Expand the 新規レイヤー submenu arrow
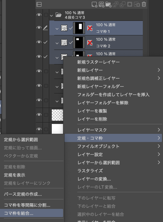 click(159, 70)
